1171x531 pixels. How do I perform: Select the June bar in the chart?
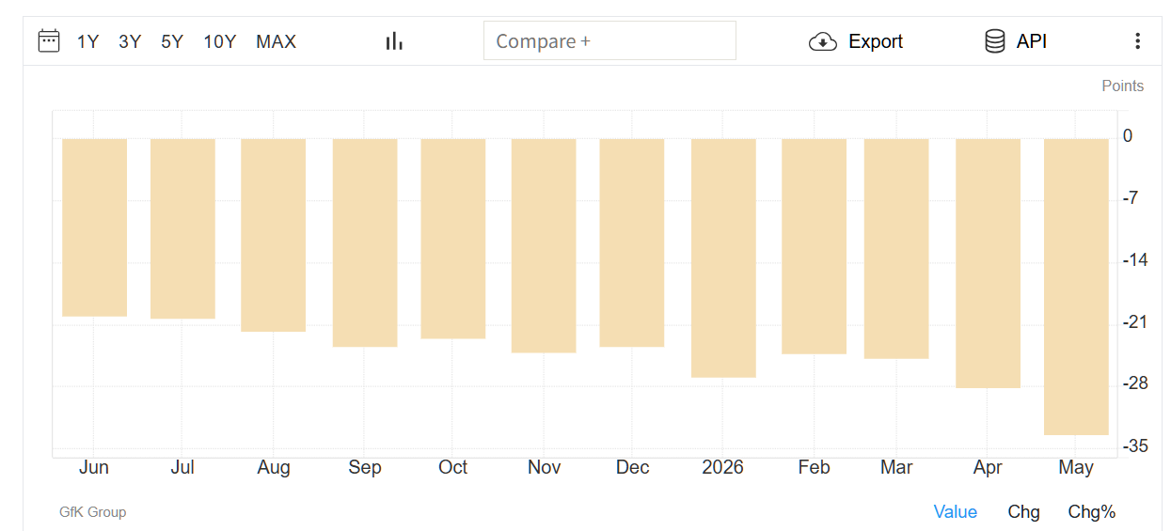coord(94,227)
